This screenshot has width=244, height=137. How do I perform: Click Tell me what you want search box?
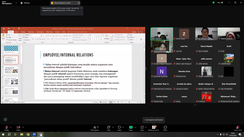point(77,32)
